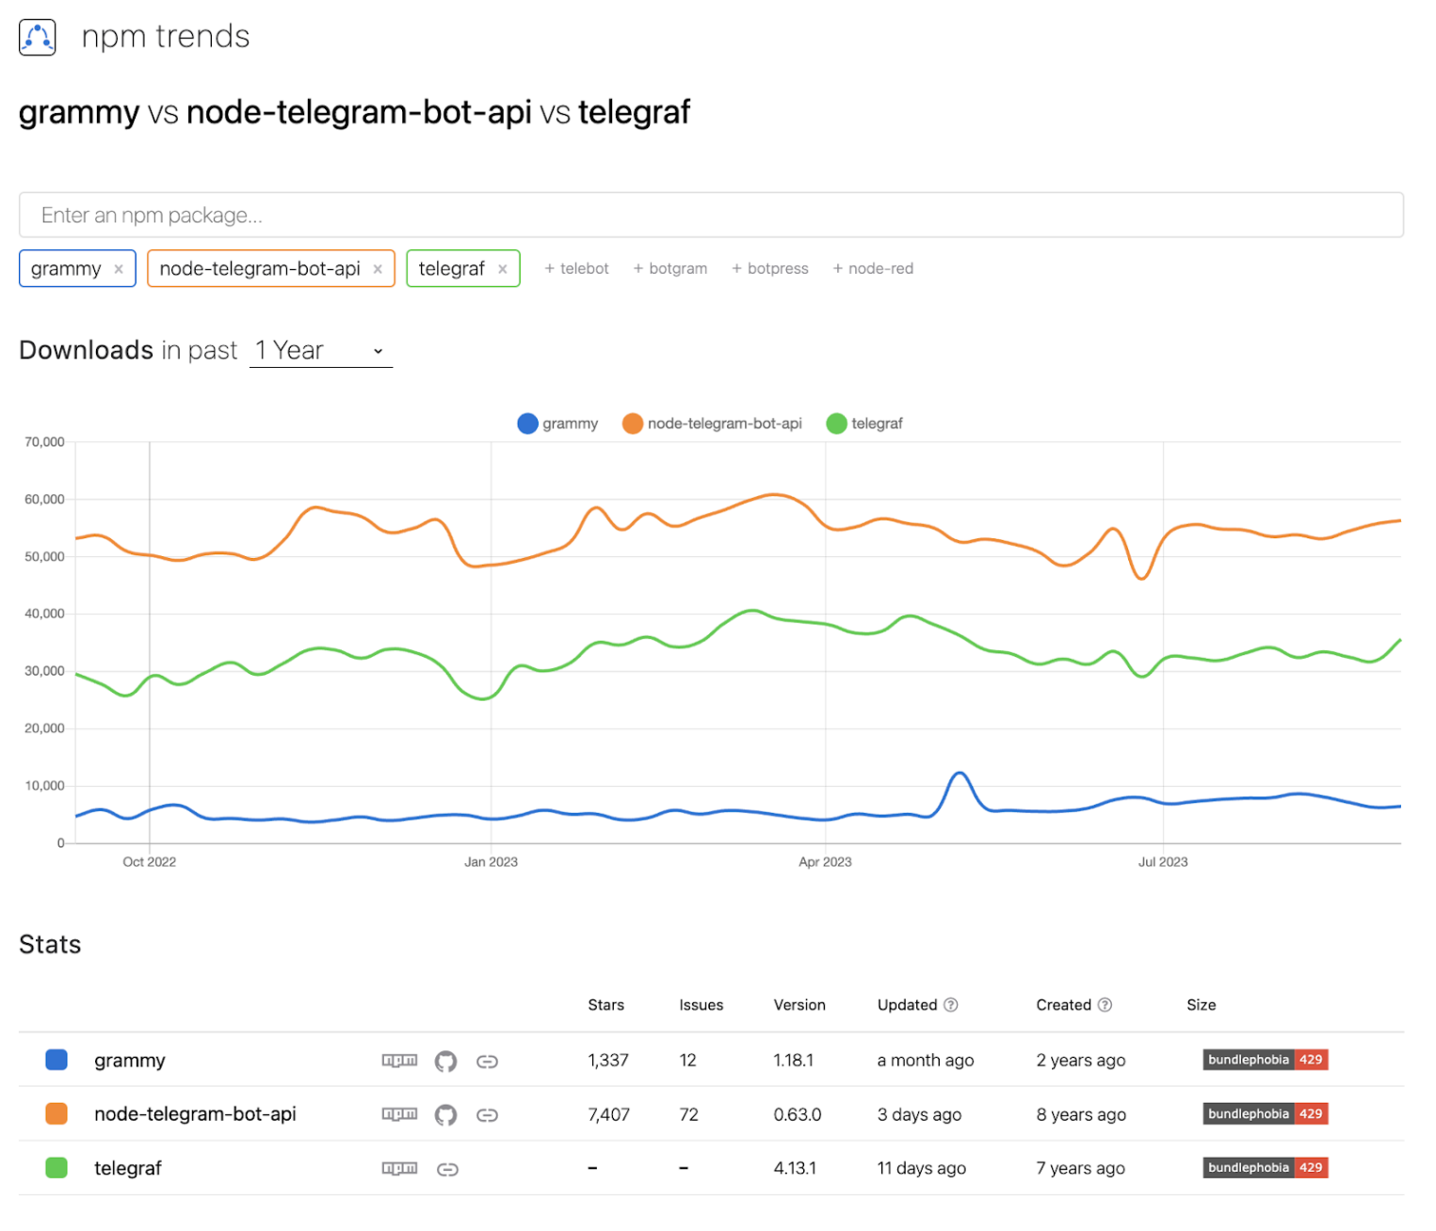This screenshot has height=1231, width=1436.
Task: Click the npm trends logo icon
Action: (38, 38)
